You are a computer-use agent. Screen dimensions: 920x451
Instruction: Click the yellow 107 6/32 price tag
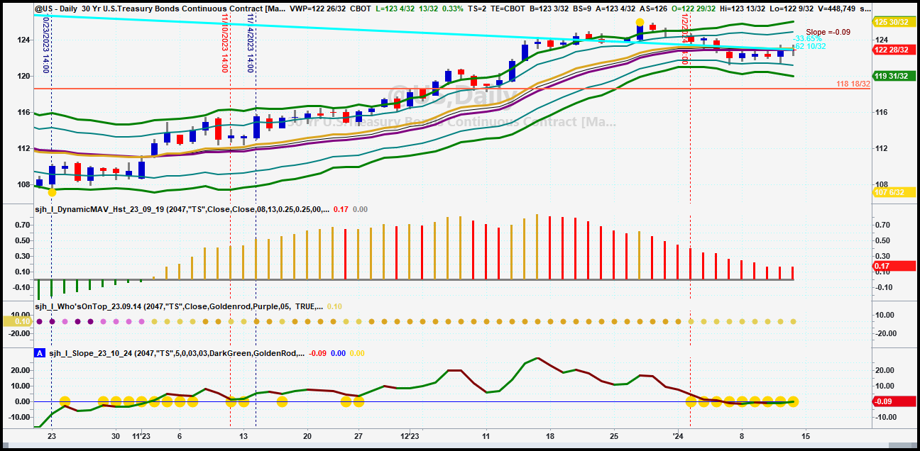tap(894, 192)
